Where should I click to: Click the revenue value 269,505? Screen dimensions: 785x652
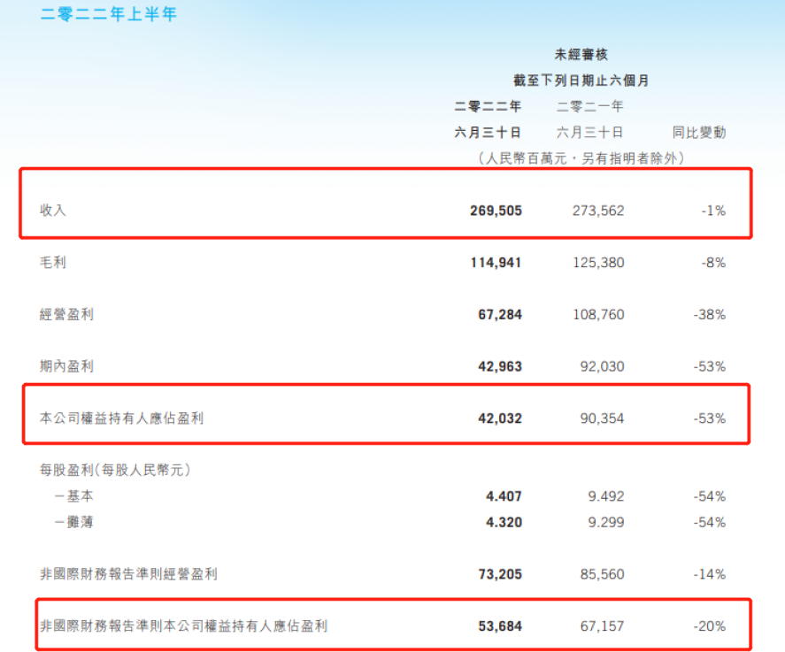tap(496, 211)
